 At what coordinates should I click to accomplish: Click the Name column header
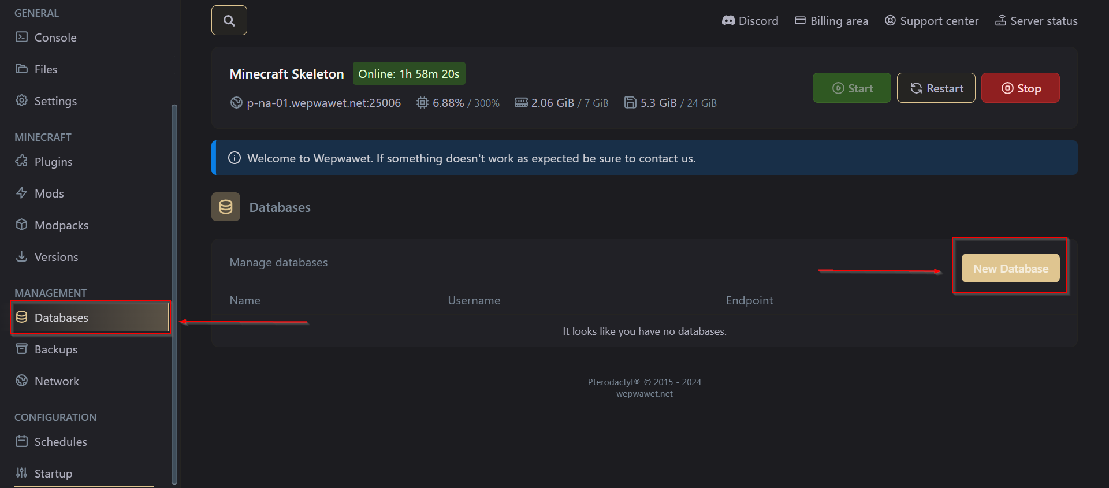(245, 300)
